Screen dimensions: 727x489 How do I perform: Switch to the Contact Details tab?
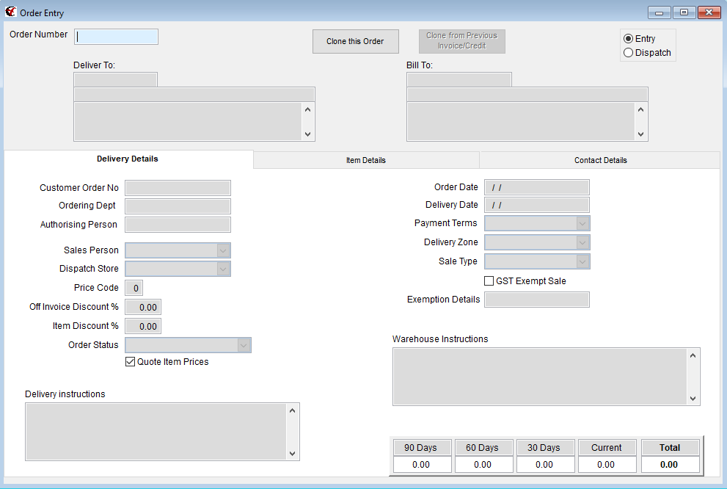point(600,160)
